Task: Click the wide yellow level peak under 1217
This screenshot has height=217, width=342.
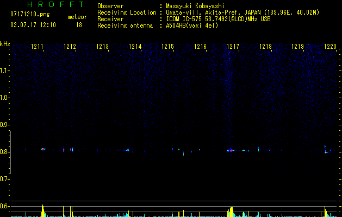Action: pos(231,212)
